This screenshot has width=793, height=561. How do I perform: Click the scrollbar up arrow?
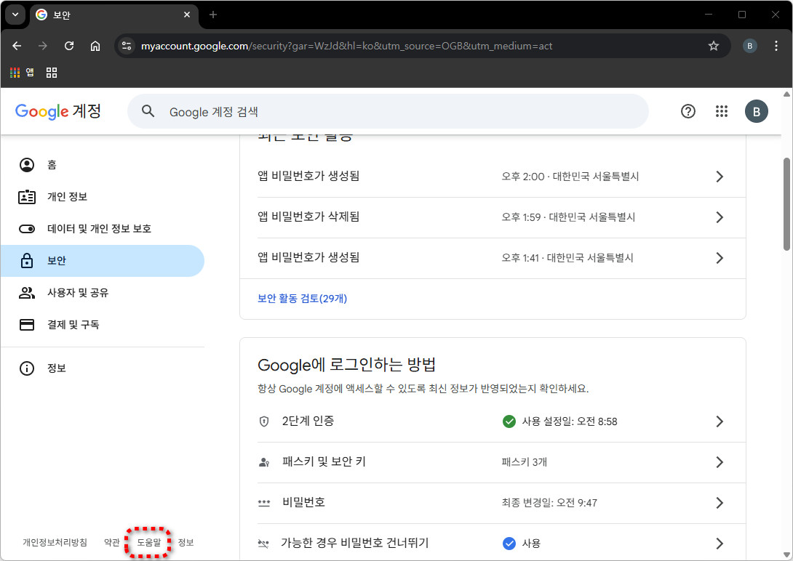[786, 94]
